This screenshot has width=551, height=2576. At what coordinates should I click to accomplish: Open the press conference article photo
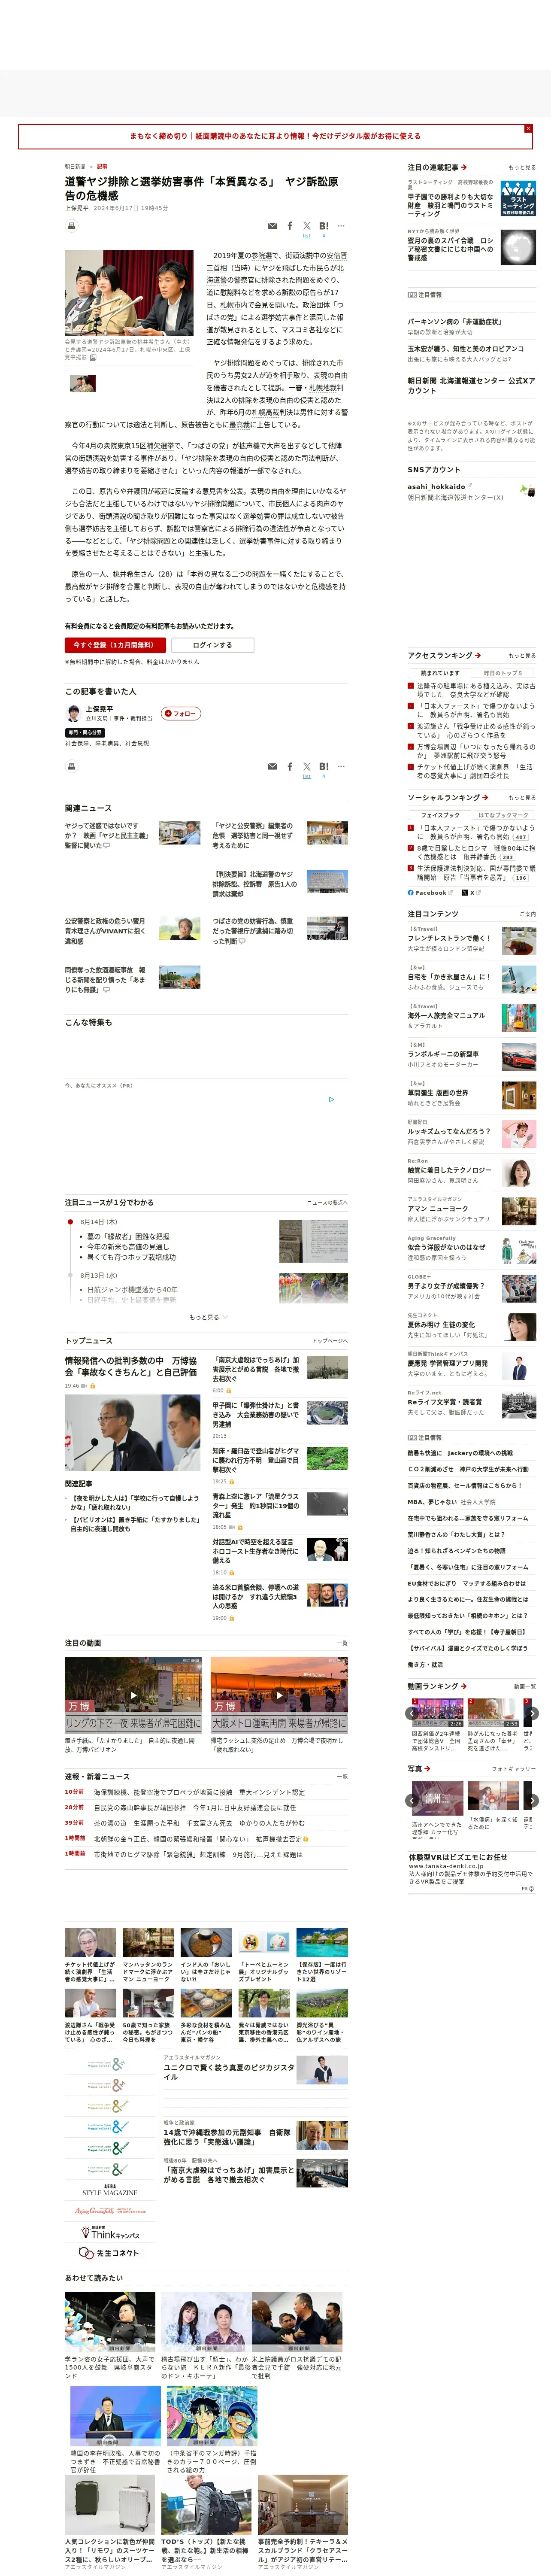tap(129, 292)
